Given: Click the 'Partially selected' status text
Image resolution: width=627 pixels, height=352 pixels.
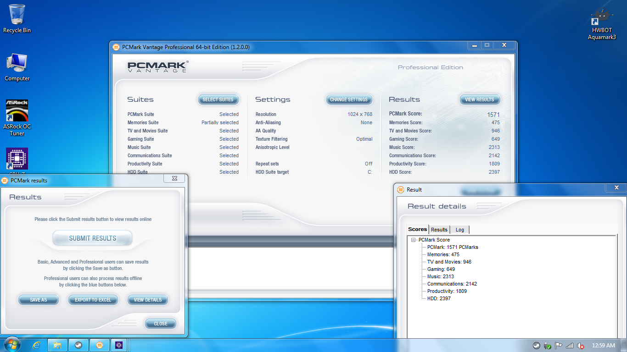Looking at the screenshot, I should (220, 122).
